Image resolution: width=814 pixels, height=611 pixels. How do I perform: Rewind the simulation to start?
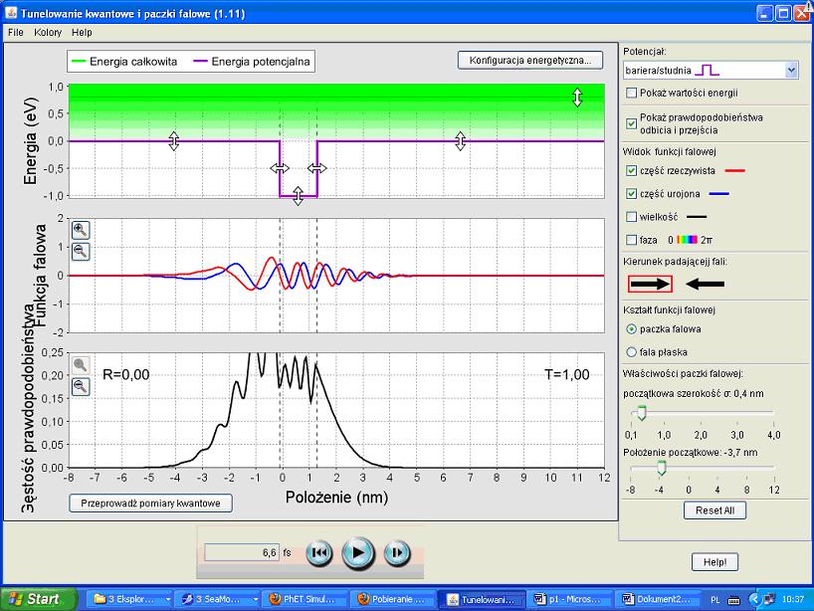point(319,553)
